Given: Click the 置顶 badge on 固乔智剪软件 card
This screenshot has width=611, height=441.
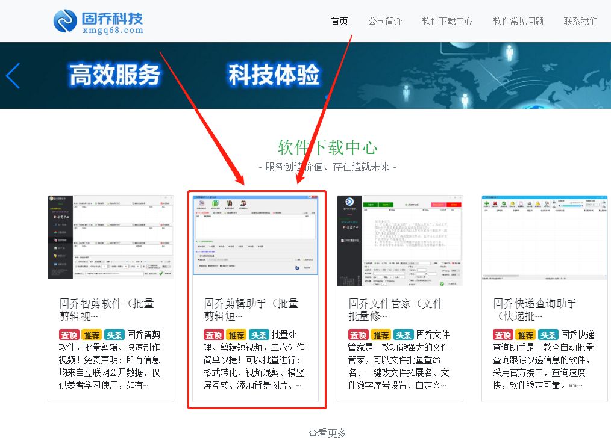Looking at the screenshot, I should coord(69,335).
